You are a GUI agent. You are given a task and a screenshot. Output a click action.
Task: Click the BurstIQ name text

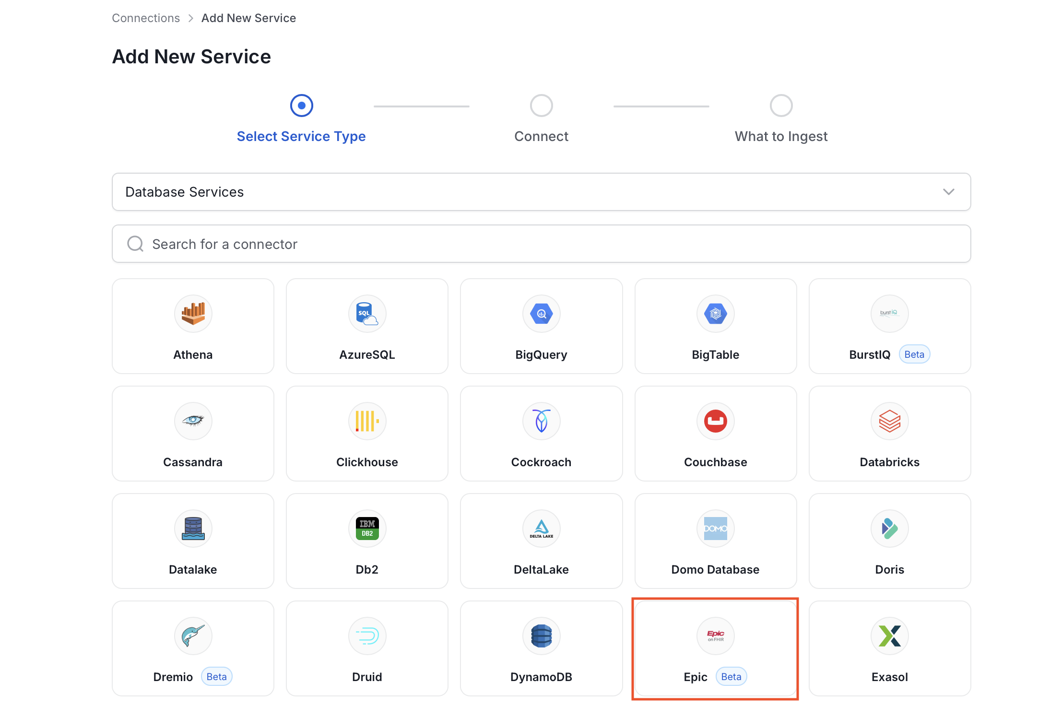click(x=870, y=355)
